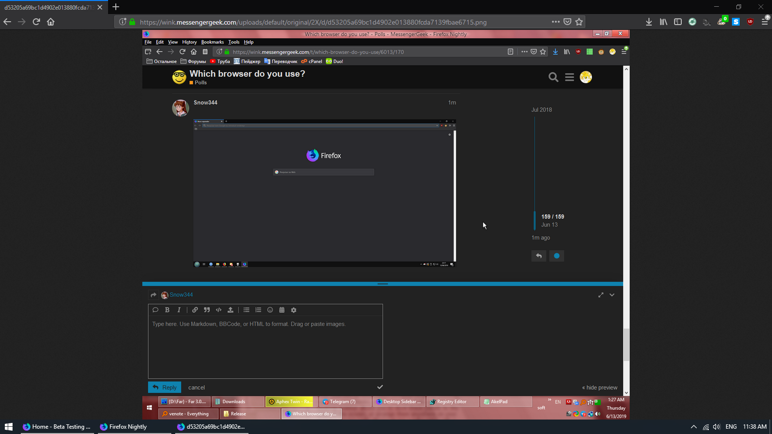Viewport: 772px width, 434px height.
Task: Open the History menu in Firefox Nightly
Action: click(x=189, y=42)
